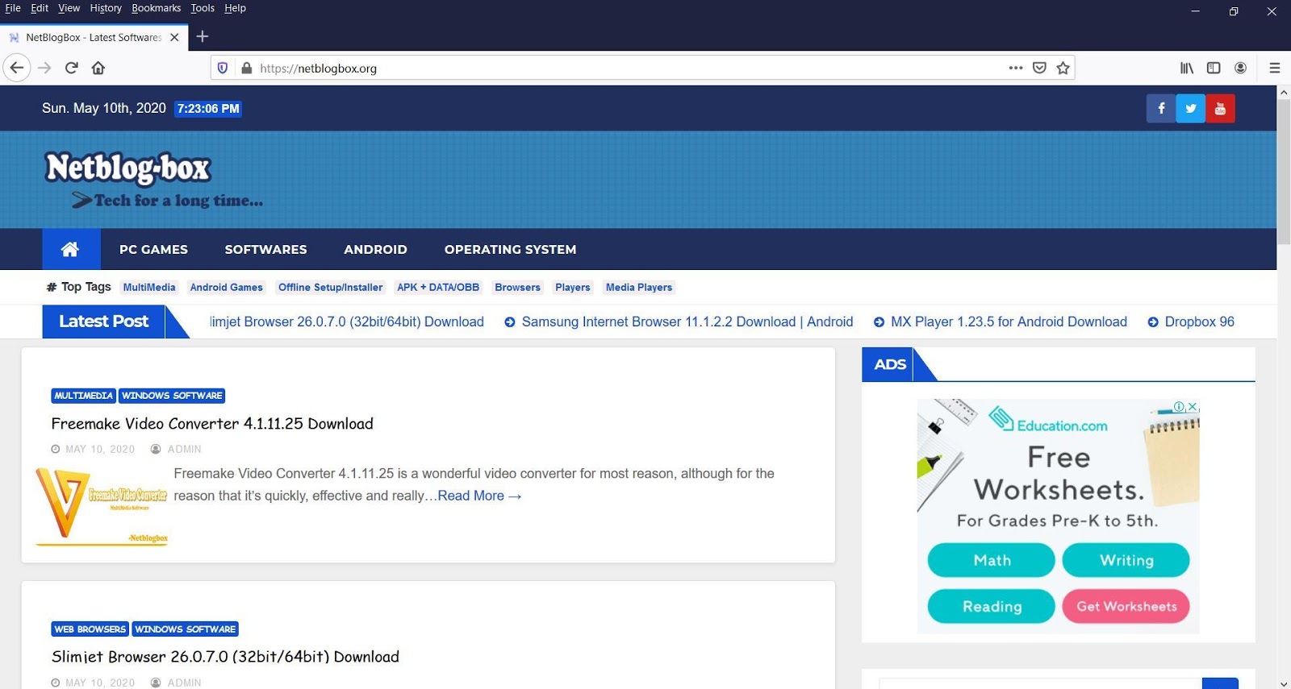Viewport: 1291px width, 689px height.
Task: Open the History menu
Action: 106,8
